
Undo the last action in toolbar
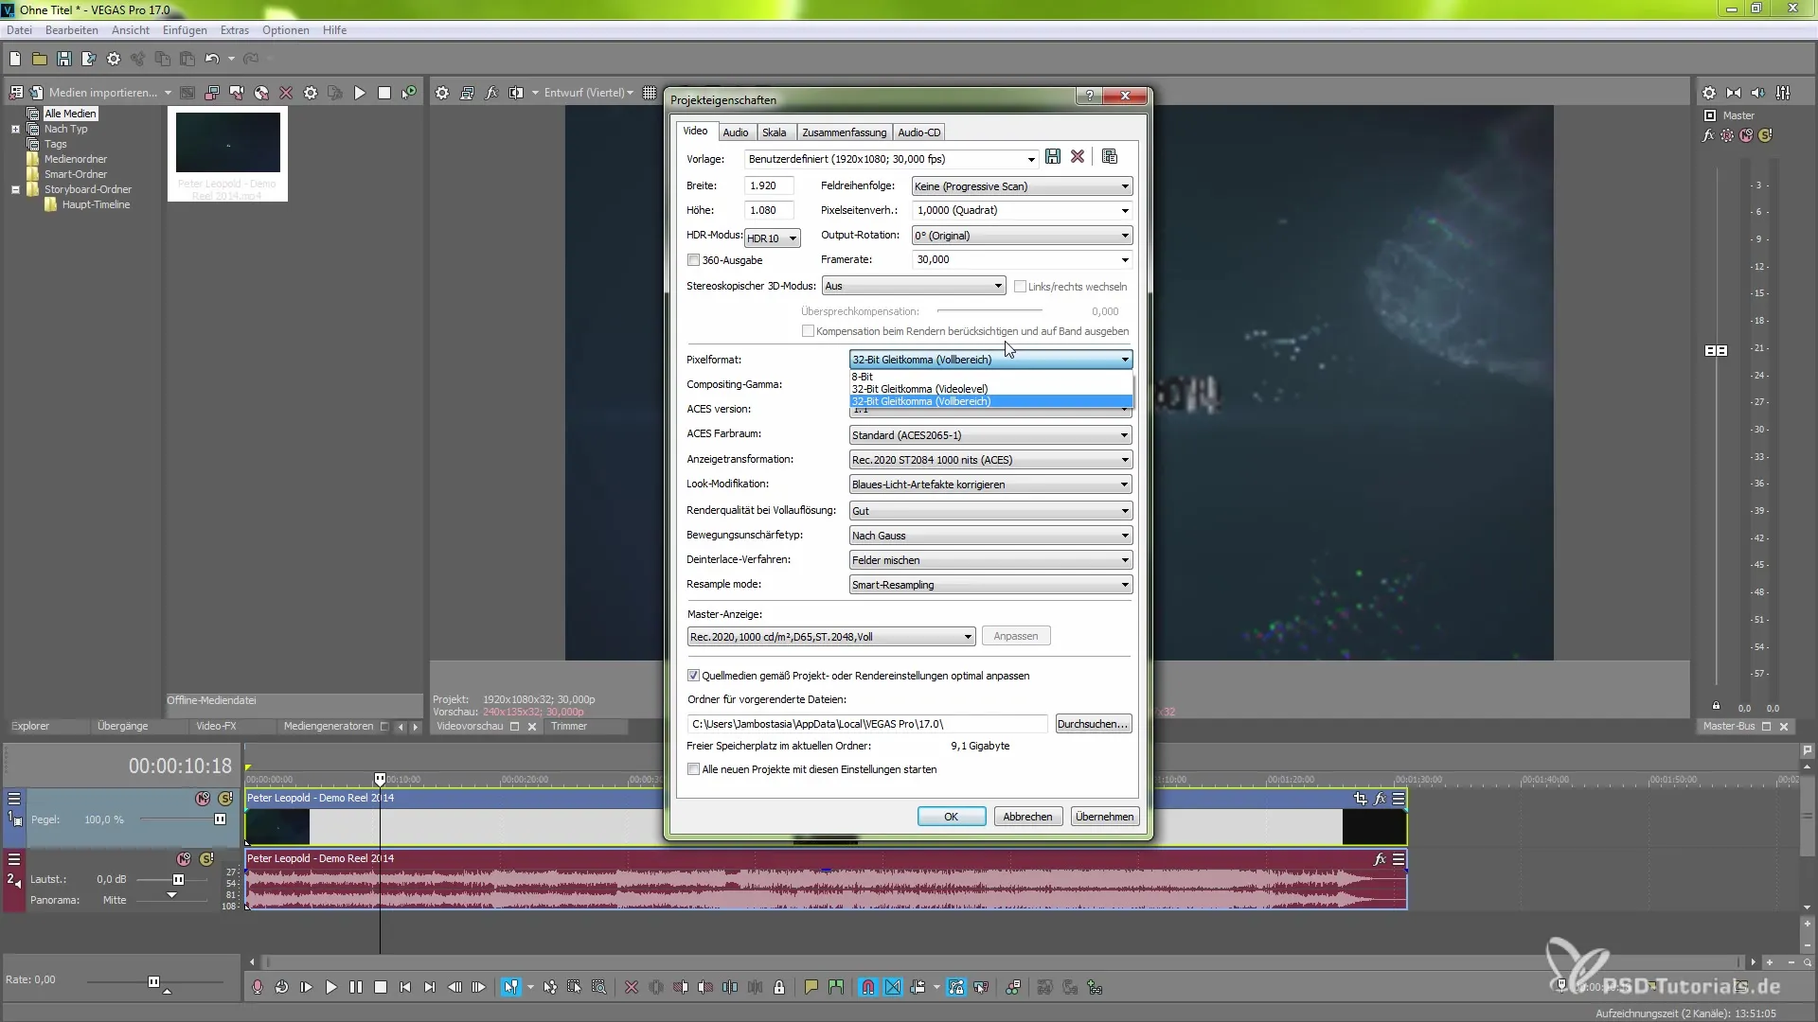212,59
